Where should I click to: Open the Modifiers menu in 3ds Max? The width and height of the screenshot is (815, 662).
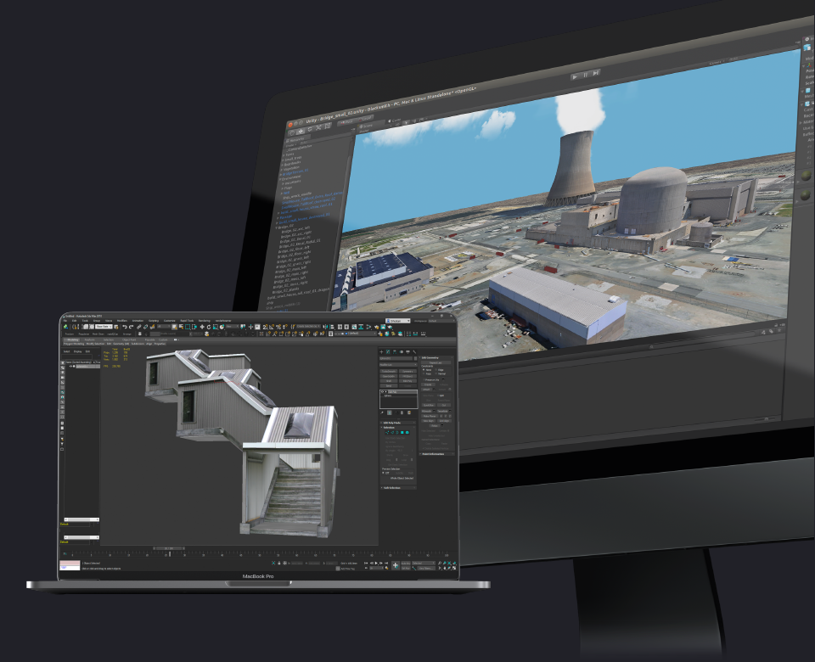(x=122, y=321)
